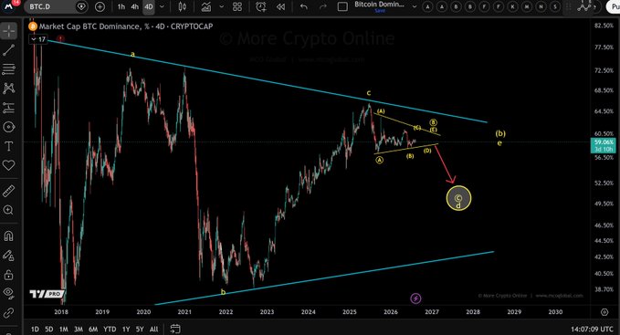Screen dimensions: 620x335
Task: Toggle lock all drawing tools
Action: [9, 275]
